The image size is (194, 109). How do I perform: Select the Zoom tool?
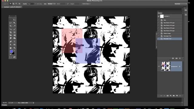pos(15,48)
